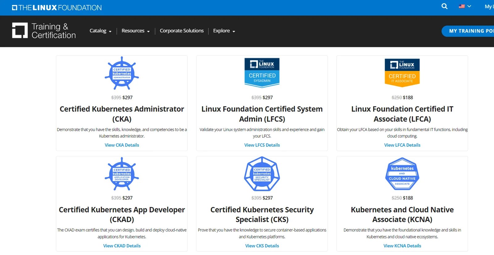This screenshot has height=255, width=494.
Task: Click the US flag language icon
Action: point(462,6)
